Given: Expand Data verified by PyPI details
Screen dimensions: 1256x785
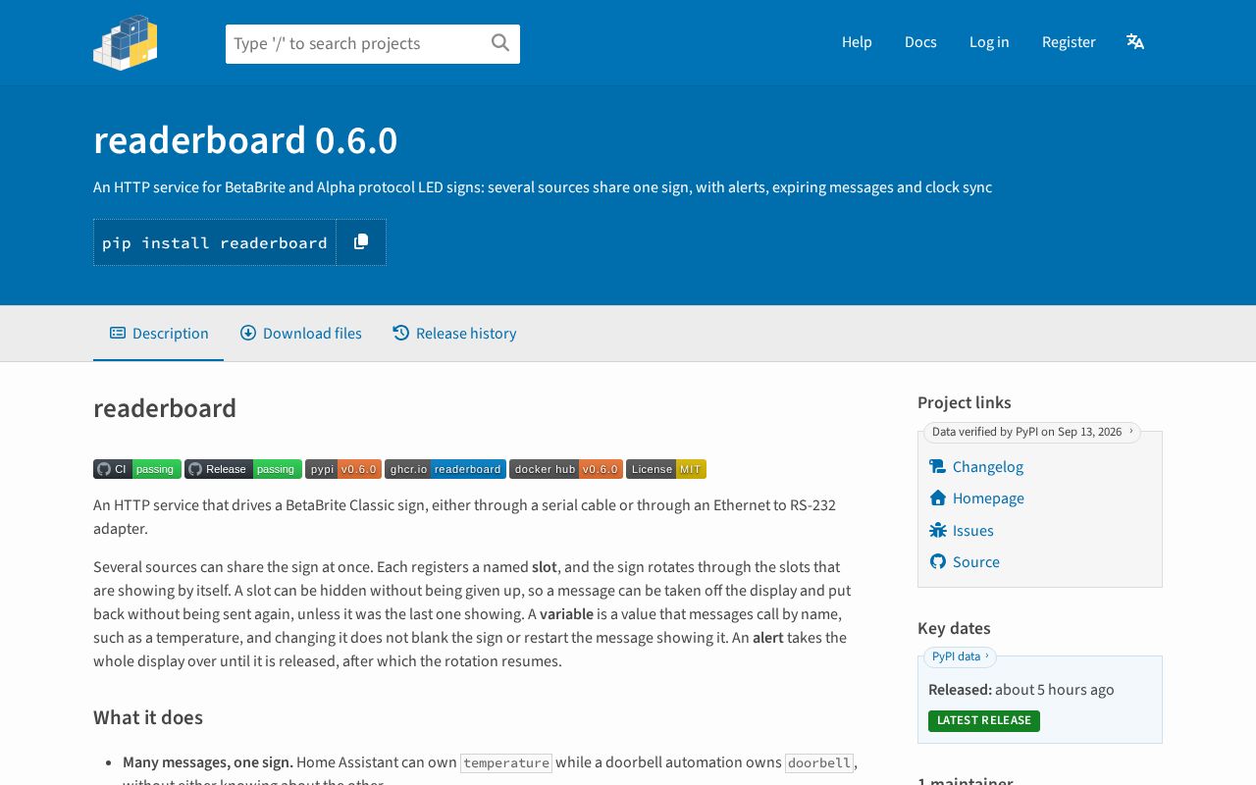Looking at the screenshot, I should 1032,432.
